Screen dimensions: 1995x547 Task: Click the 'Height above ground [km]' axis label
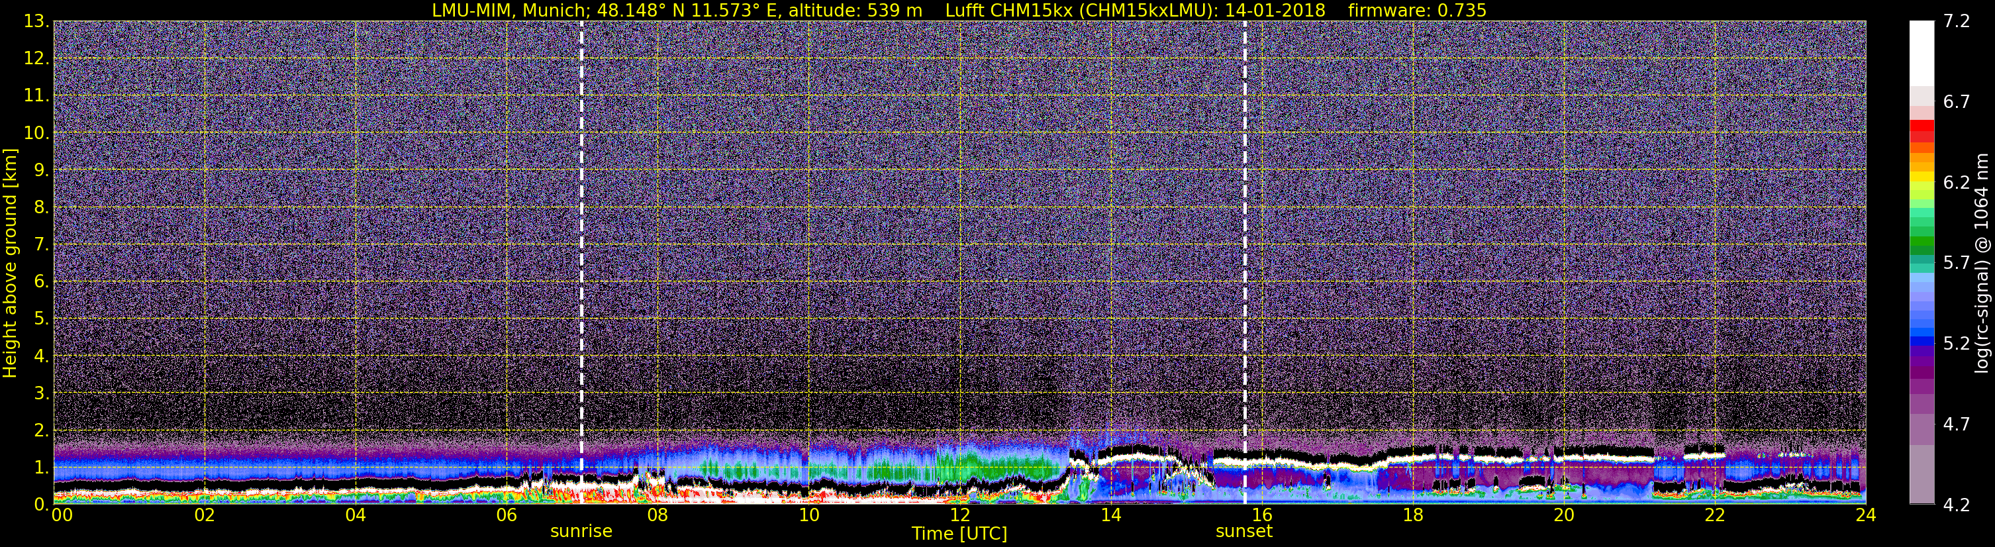(x=10, y=263)
